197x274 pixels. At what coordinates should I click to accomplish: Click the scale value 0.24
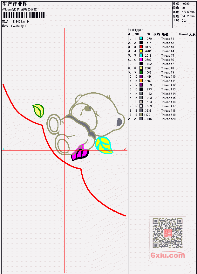click(184, 20)
